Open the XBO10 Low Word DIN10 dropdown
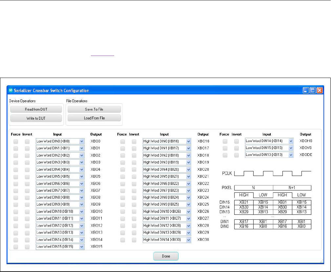The width and height of the screenshot is (331, 272). (x=81, y=211)
